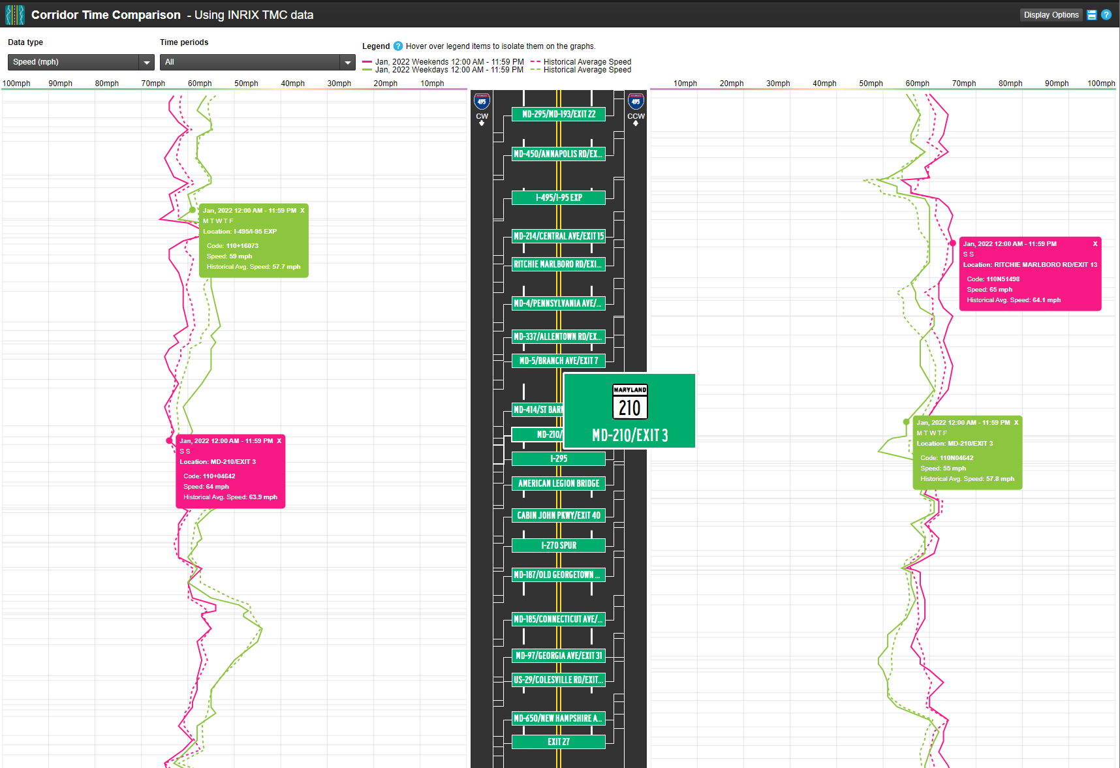Click the CW direction arrow icon
Viewport: 1120px width, 768px height.
click(x=482, y=124)
